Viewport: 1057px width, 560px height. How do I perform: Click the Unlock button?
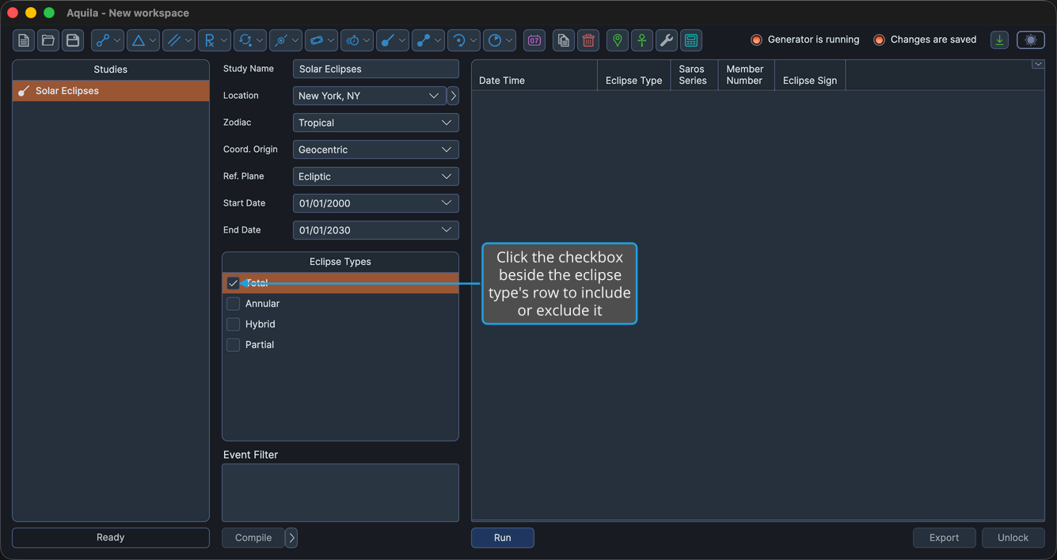tap(1013, 538)
